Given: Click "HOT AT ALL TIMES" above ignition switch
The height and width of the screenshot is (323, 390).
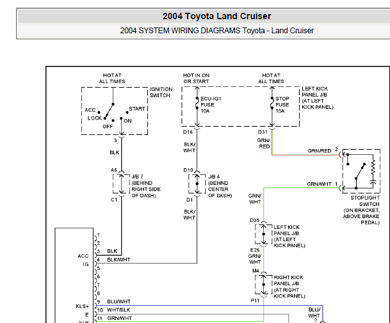Looking at the screenshot, I should pos(112,78).
